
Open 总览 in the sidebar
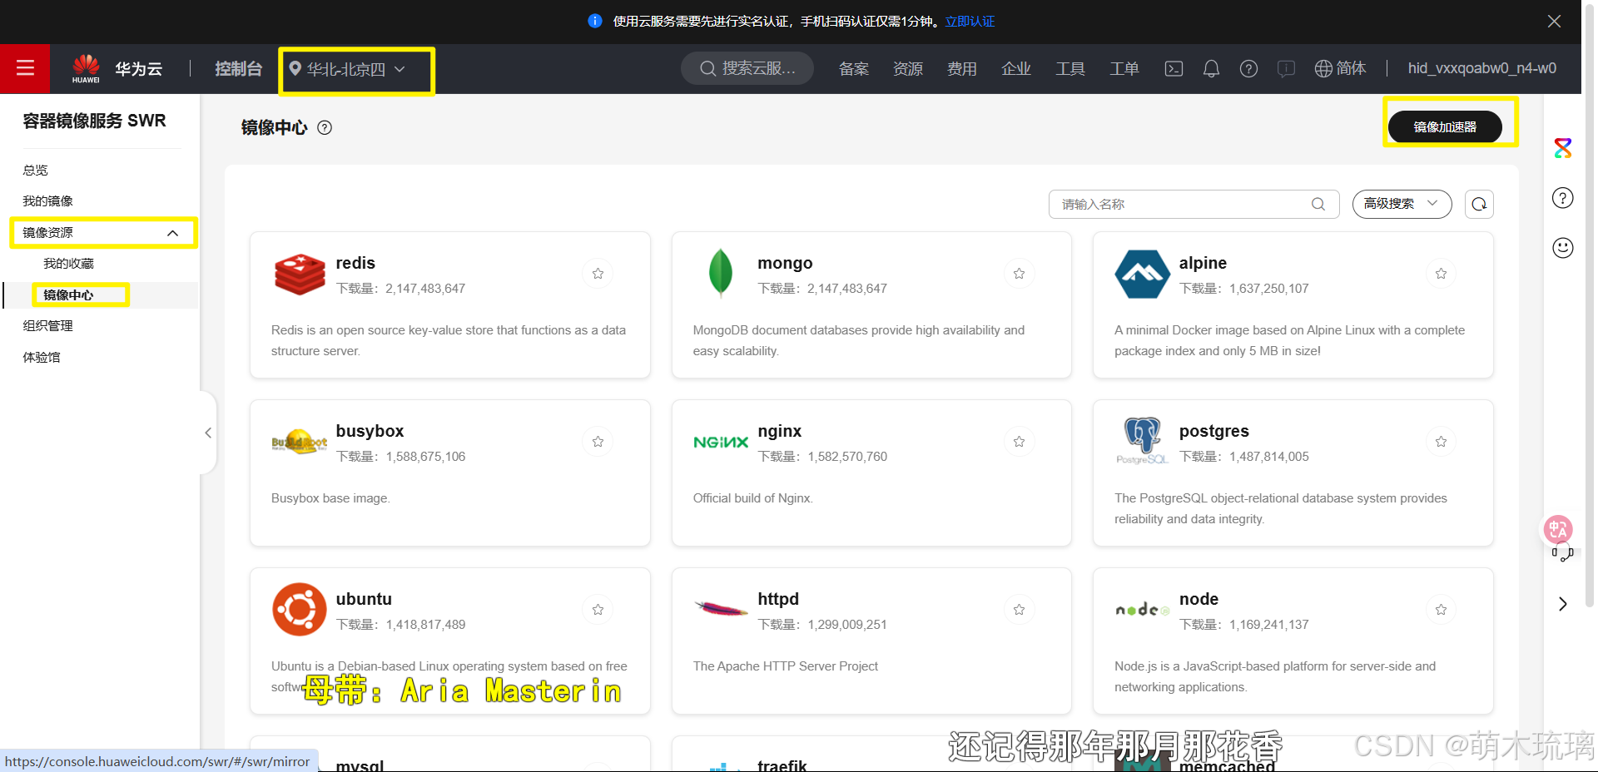coord(36,171)
